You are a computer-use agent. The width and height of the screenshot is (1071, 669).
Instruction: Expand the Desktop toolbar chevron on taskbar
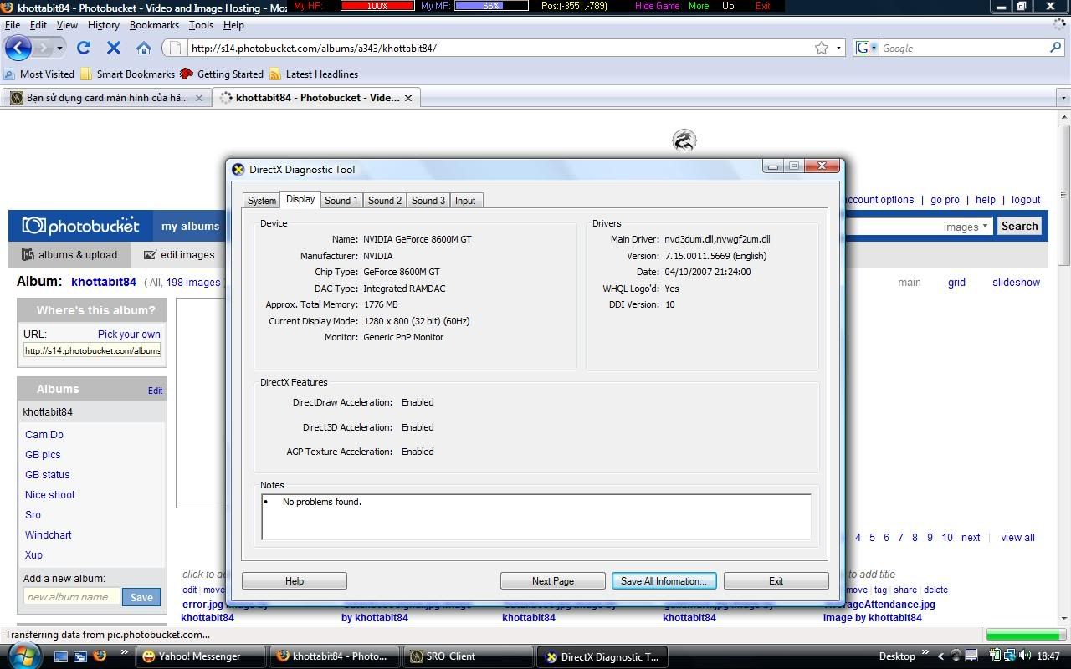pos(925,652)
